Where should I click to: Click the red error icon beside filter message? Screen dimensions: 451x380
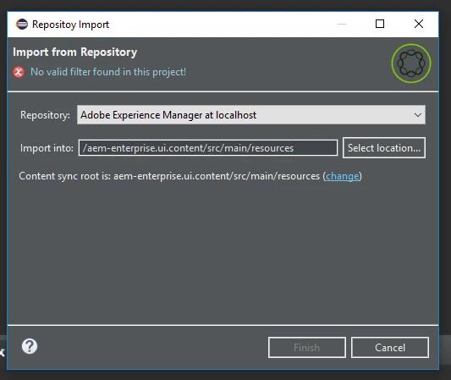pos(19,72)
